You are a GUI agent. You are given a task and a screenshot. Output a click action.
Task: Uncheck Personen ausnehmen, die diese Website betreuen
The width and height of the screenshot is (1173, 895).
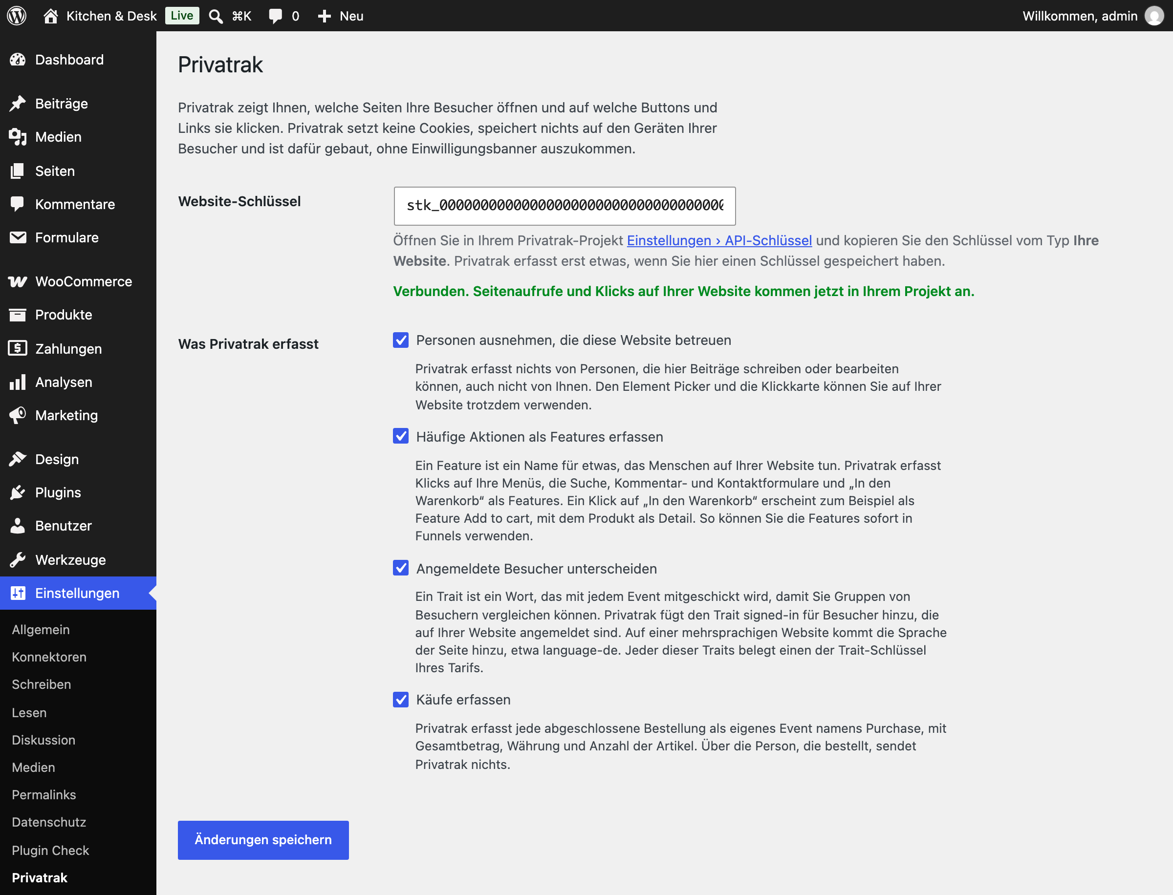(401, 340)
